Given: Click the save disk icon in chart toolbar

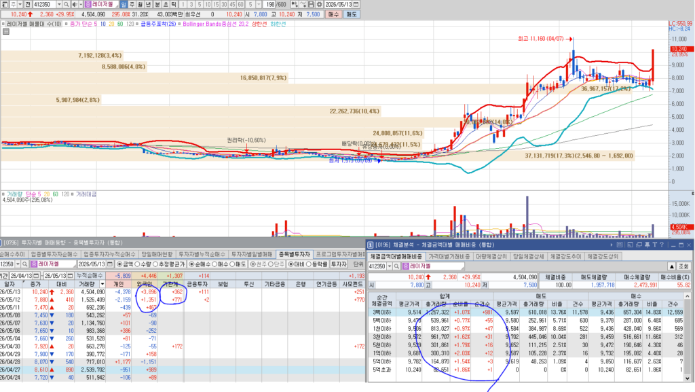Looking at the screenshot, I should click(311, 5).
